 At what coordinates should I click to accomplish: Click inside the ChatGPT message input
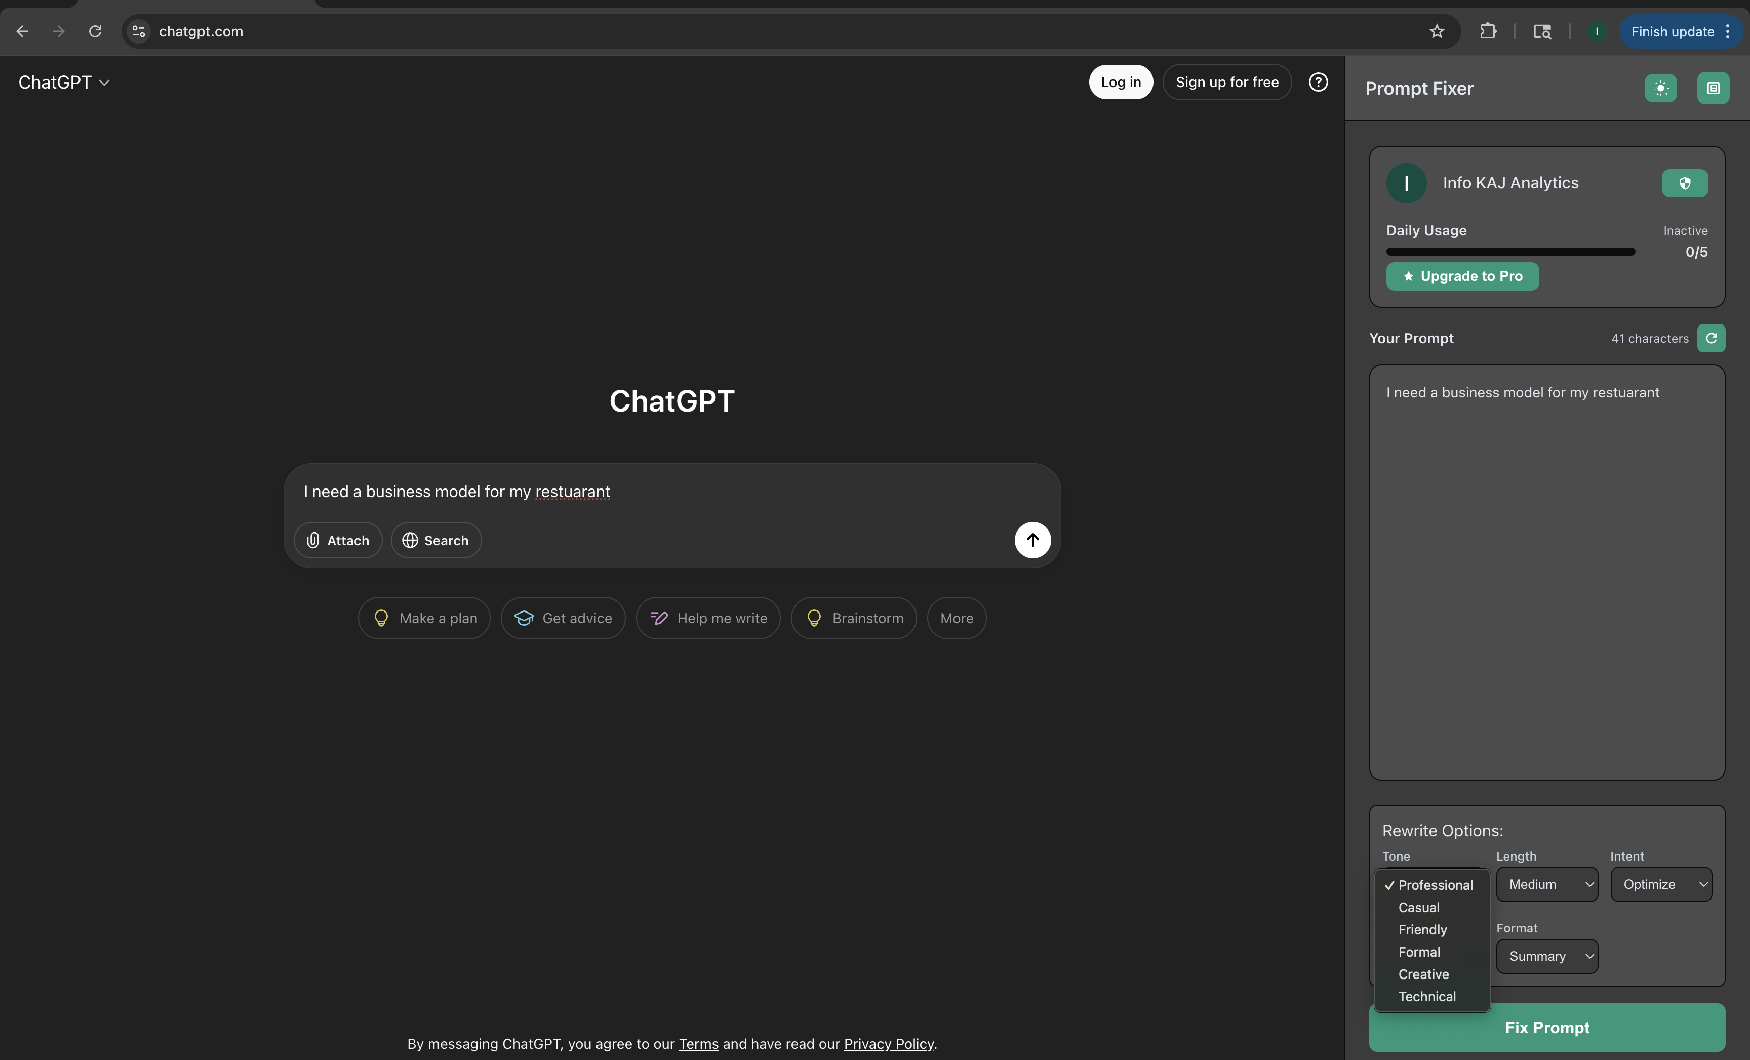click(672, 492)
